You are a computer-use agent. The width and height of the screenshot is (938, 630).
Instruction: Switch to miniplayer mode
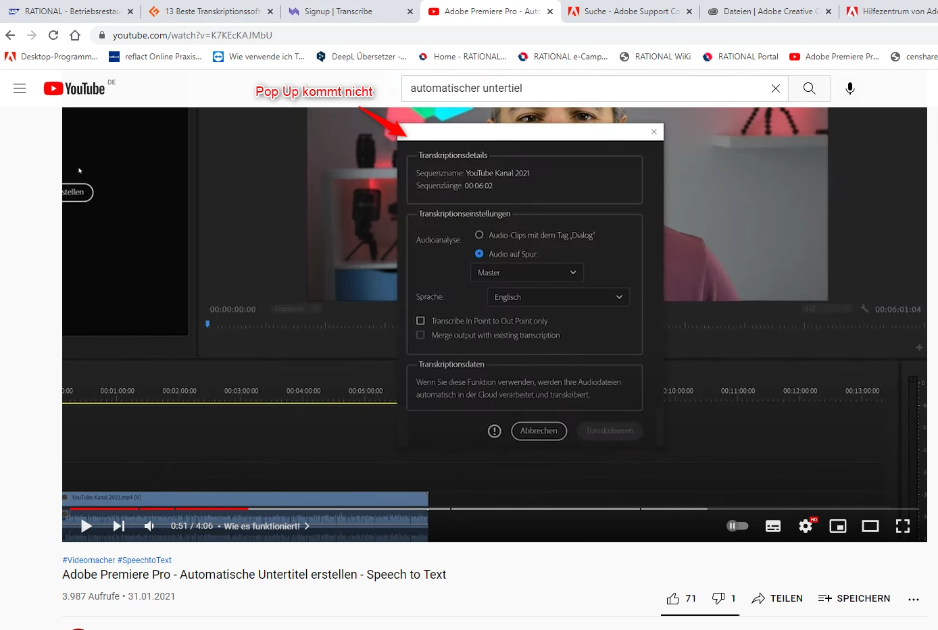tap(838, 526)
